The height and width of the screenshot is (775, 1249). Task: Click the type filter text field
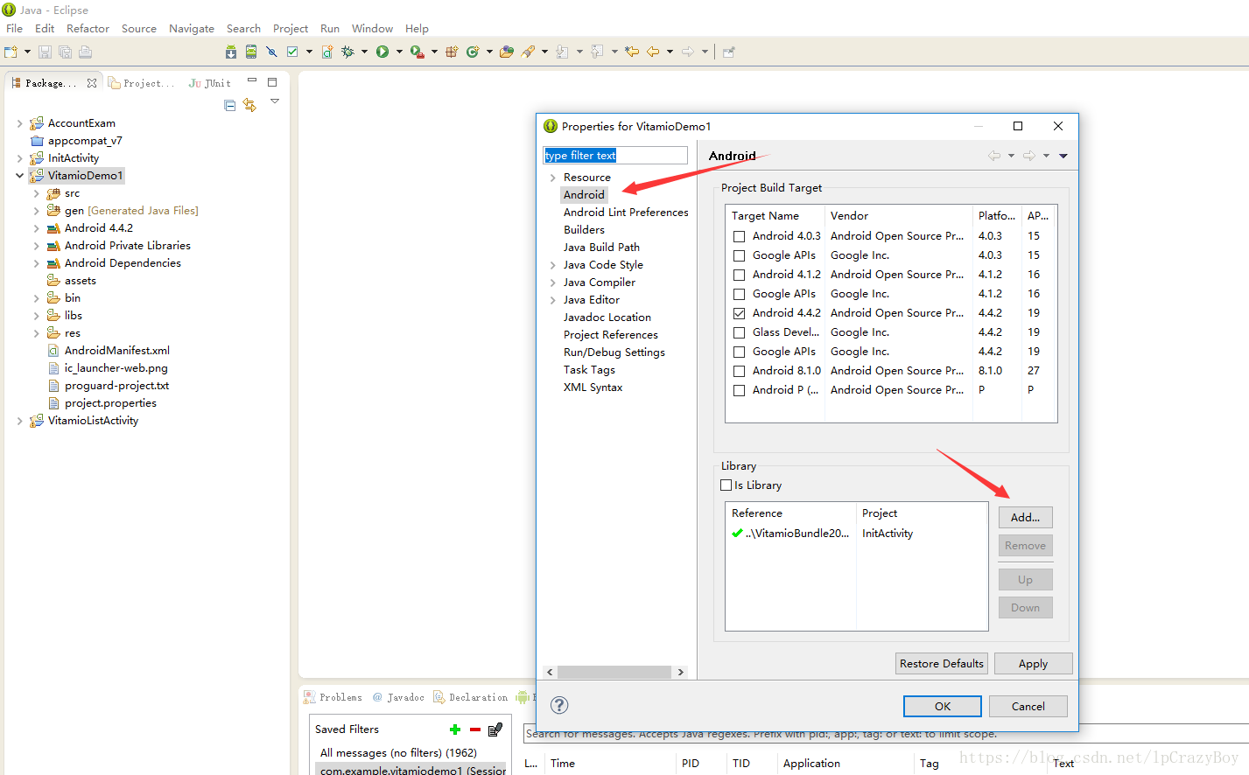(615, 156)
